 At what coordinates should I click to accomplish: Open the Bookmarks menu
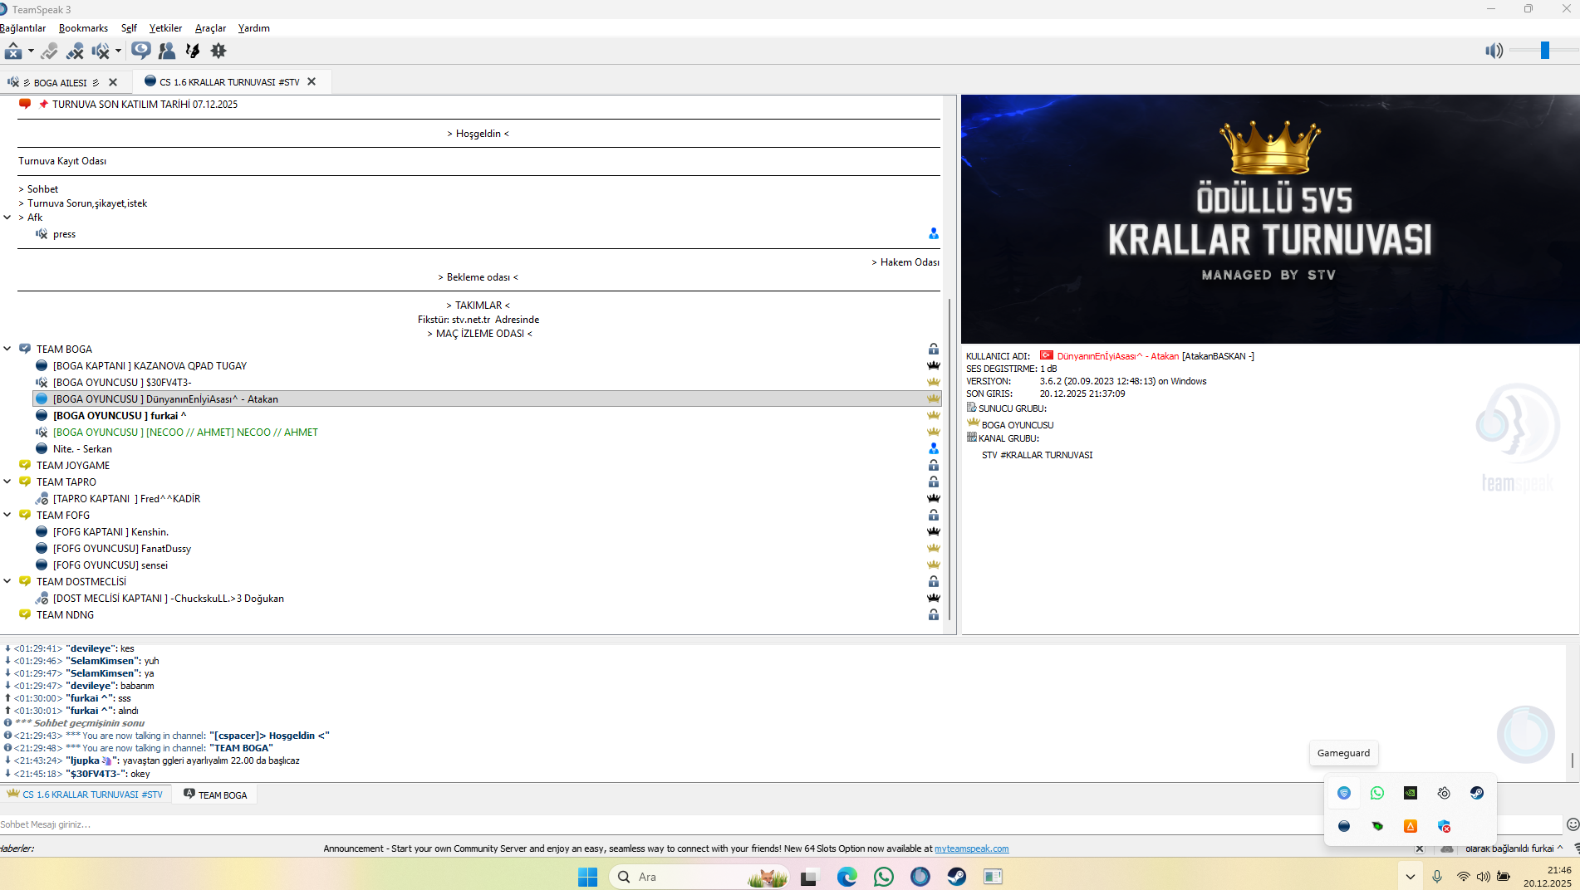coord(83,28)
